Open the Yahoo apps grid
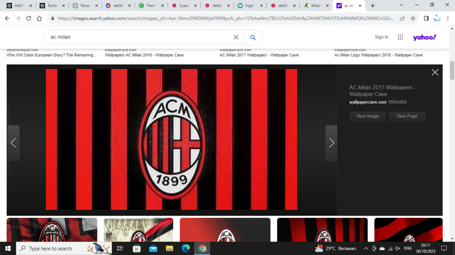The image size is (455, 255). point(400,37)
